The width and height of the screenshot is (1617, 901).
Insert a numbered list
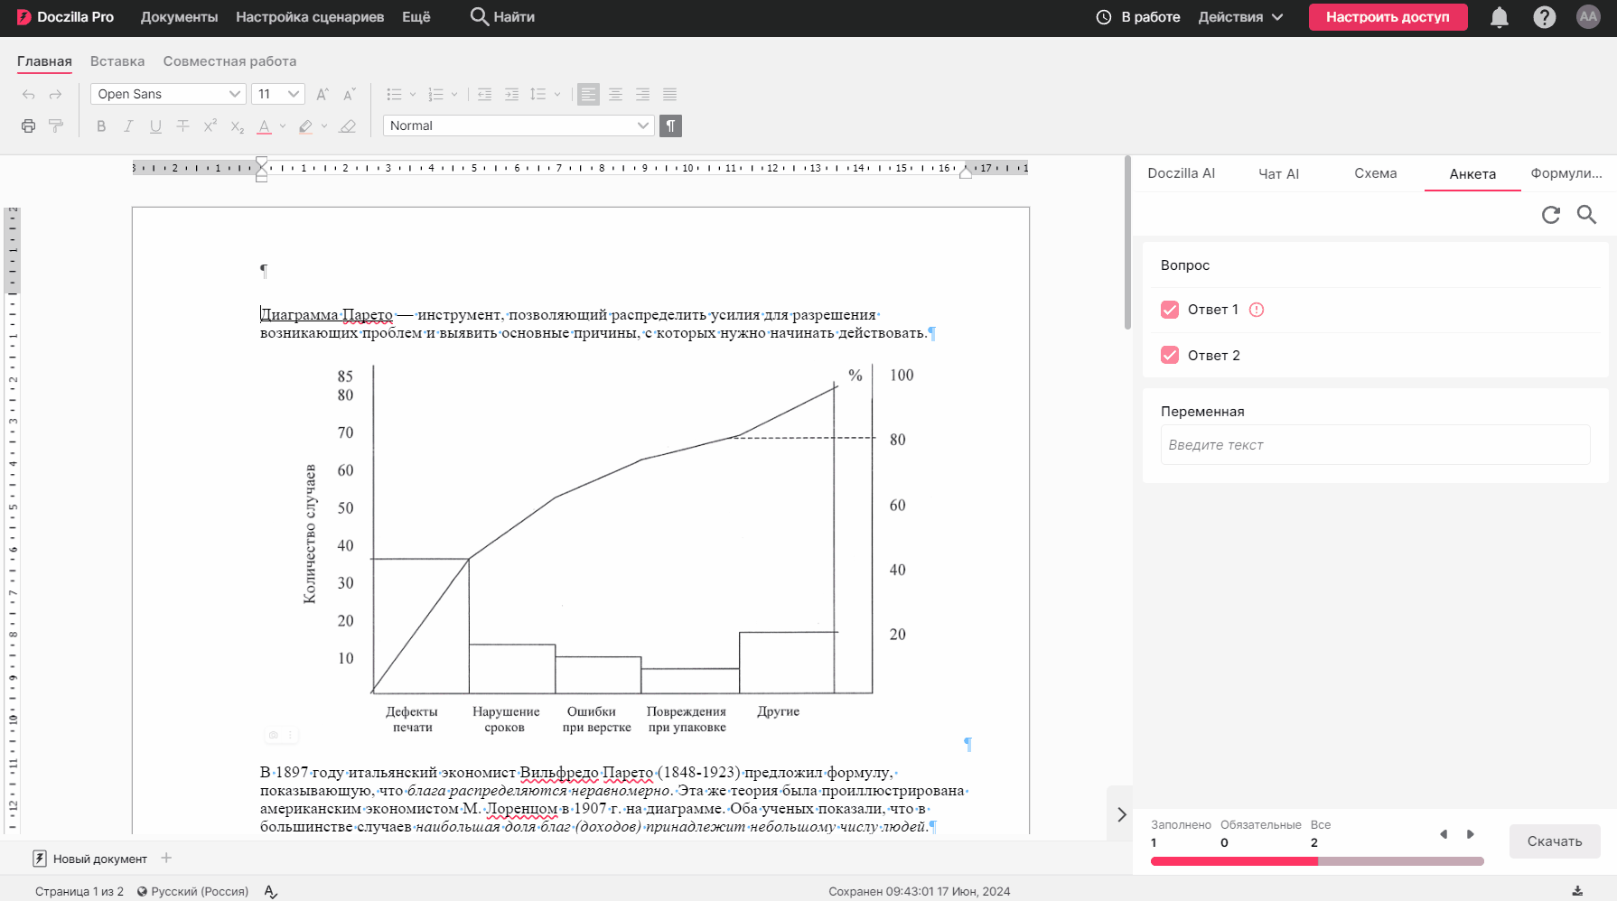435,94
